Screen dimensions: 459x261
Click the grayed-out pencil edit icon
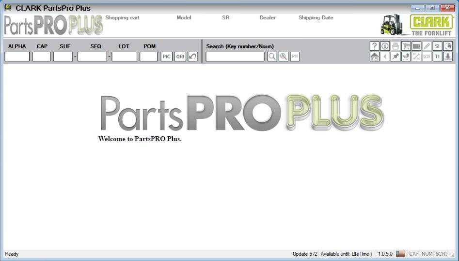pos(427,46)
